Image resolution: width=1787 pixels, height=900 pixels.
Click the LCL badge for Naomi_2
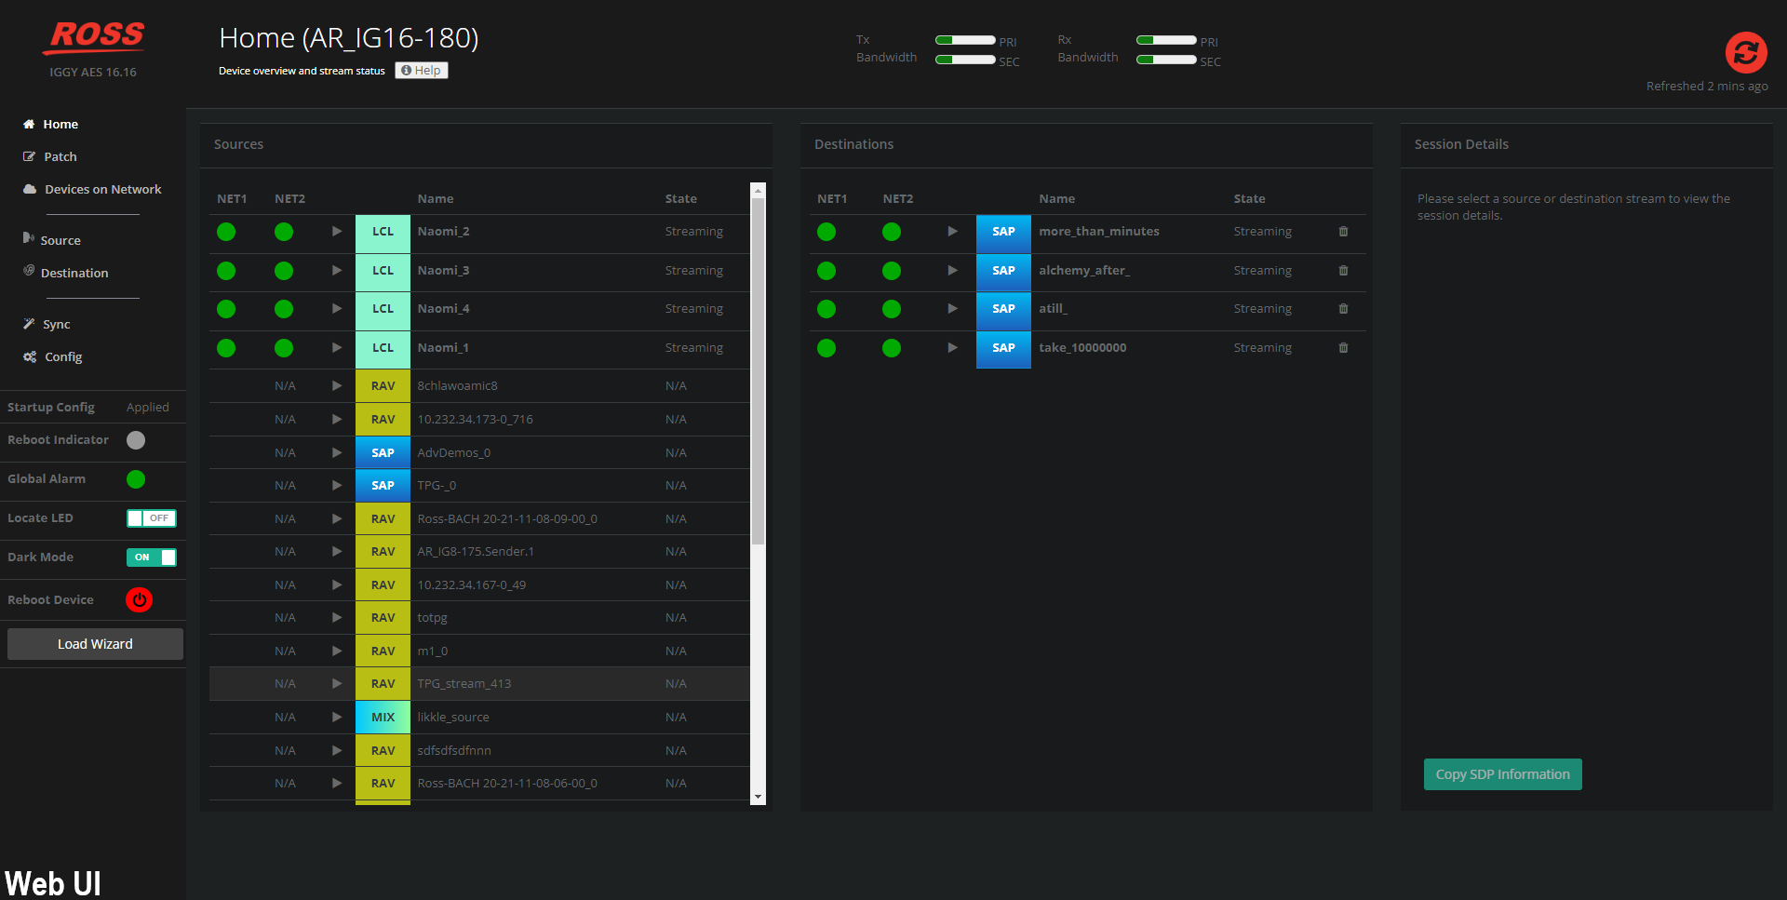click(383, 233)
